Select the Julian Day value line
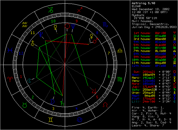Viewport: 178px width, 130px height. click(x=154, y=27)
